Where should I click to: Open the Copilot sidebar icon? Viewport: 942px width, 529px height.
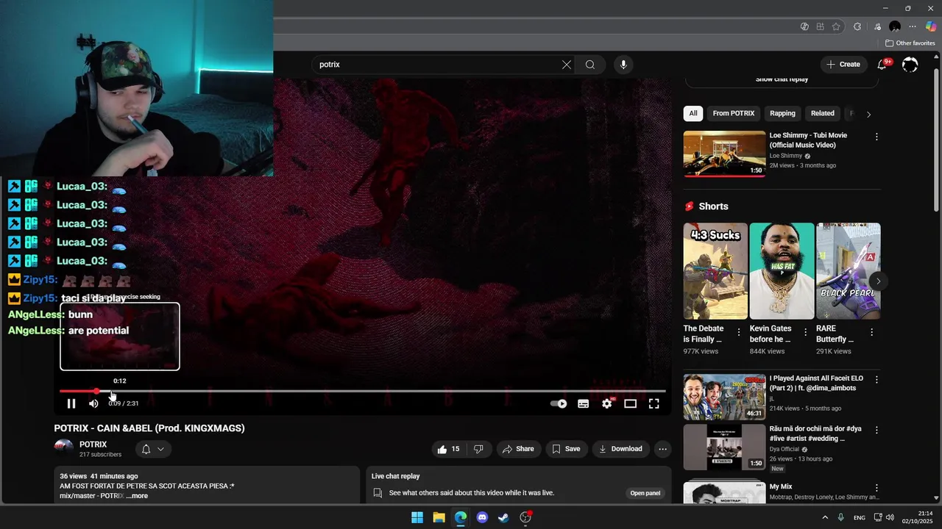pyautogui.click(x=931, y=26)
